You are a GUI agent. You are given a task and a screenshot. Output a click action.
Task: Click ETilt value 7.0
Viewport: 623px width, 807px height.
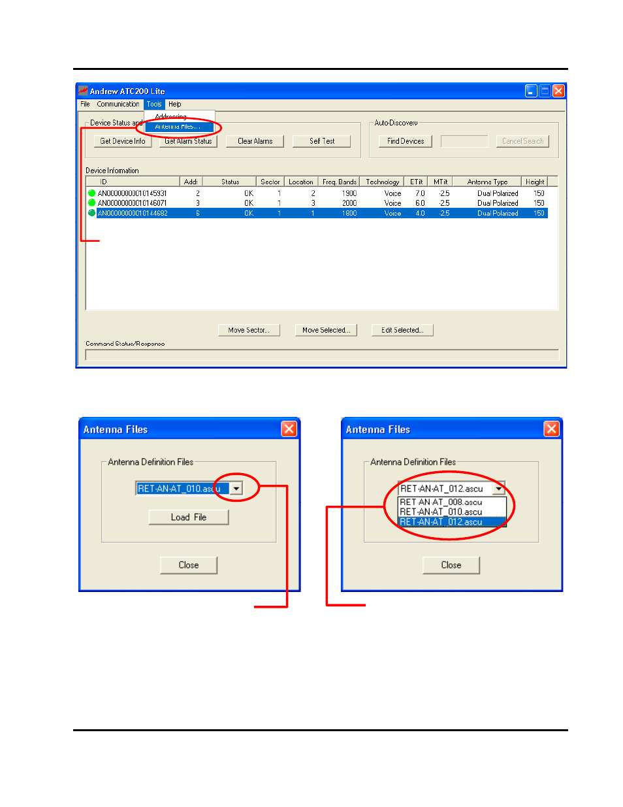point(420,193)
